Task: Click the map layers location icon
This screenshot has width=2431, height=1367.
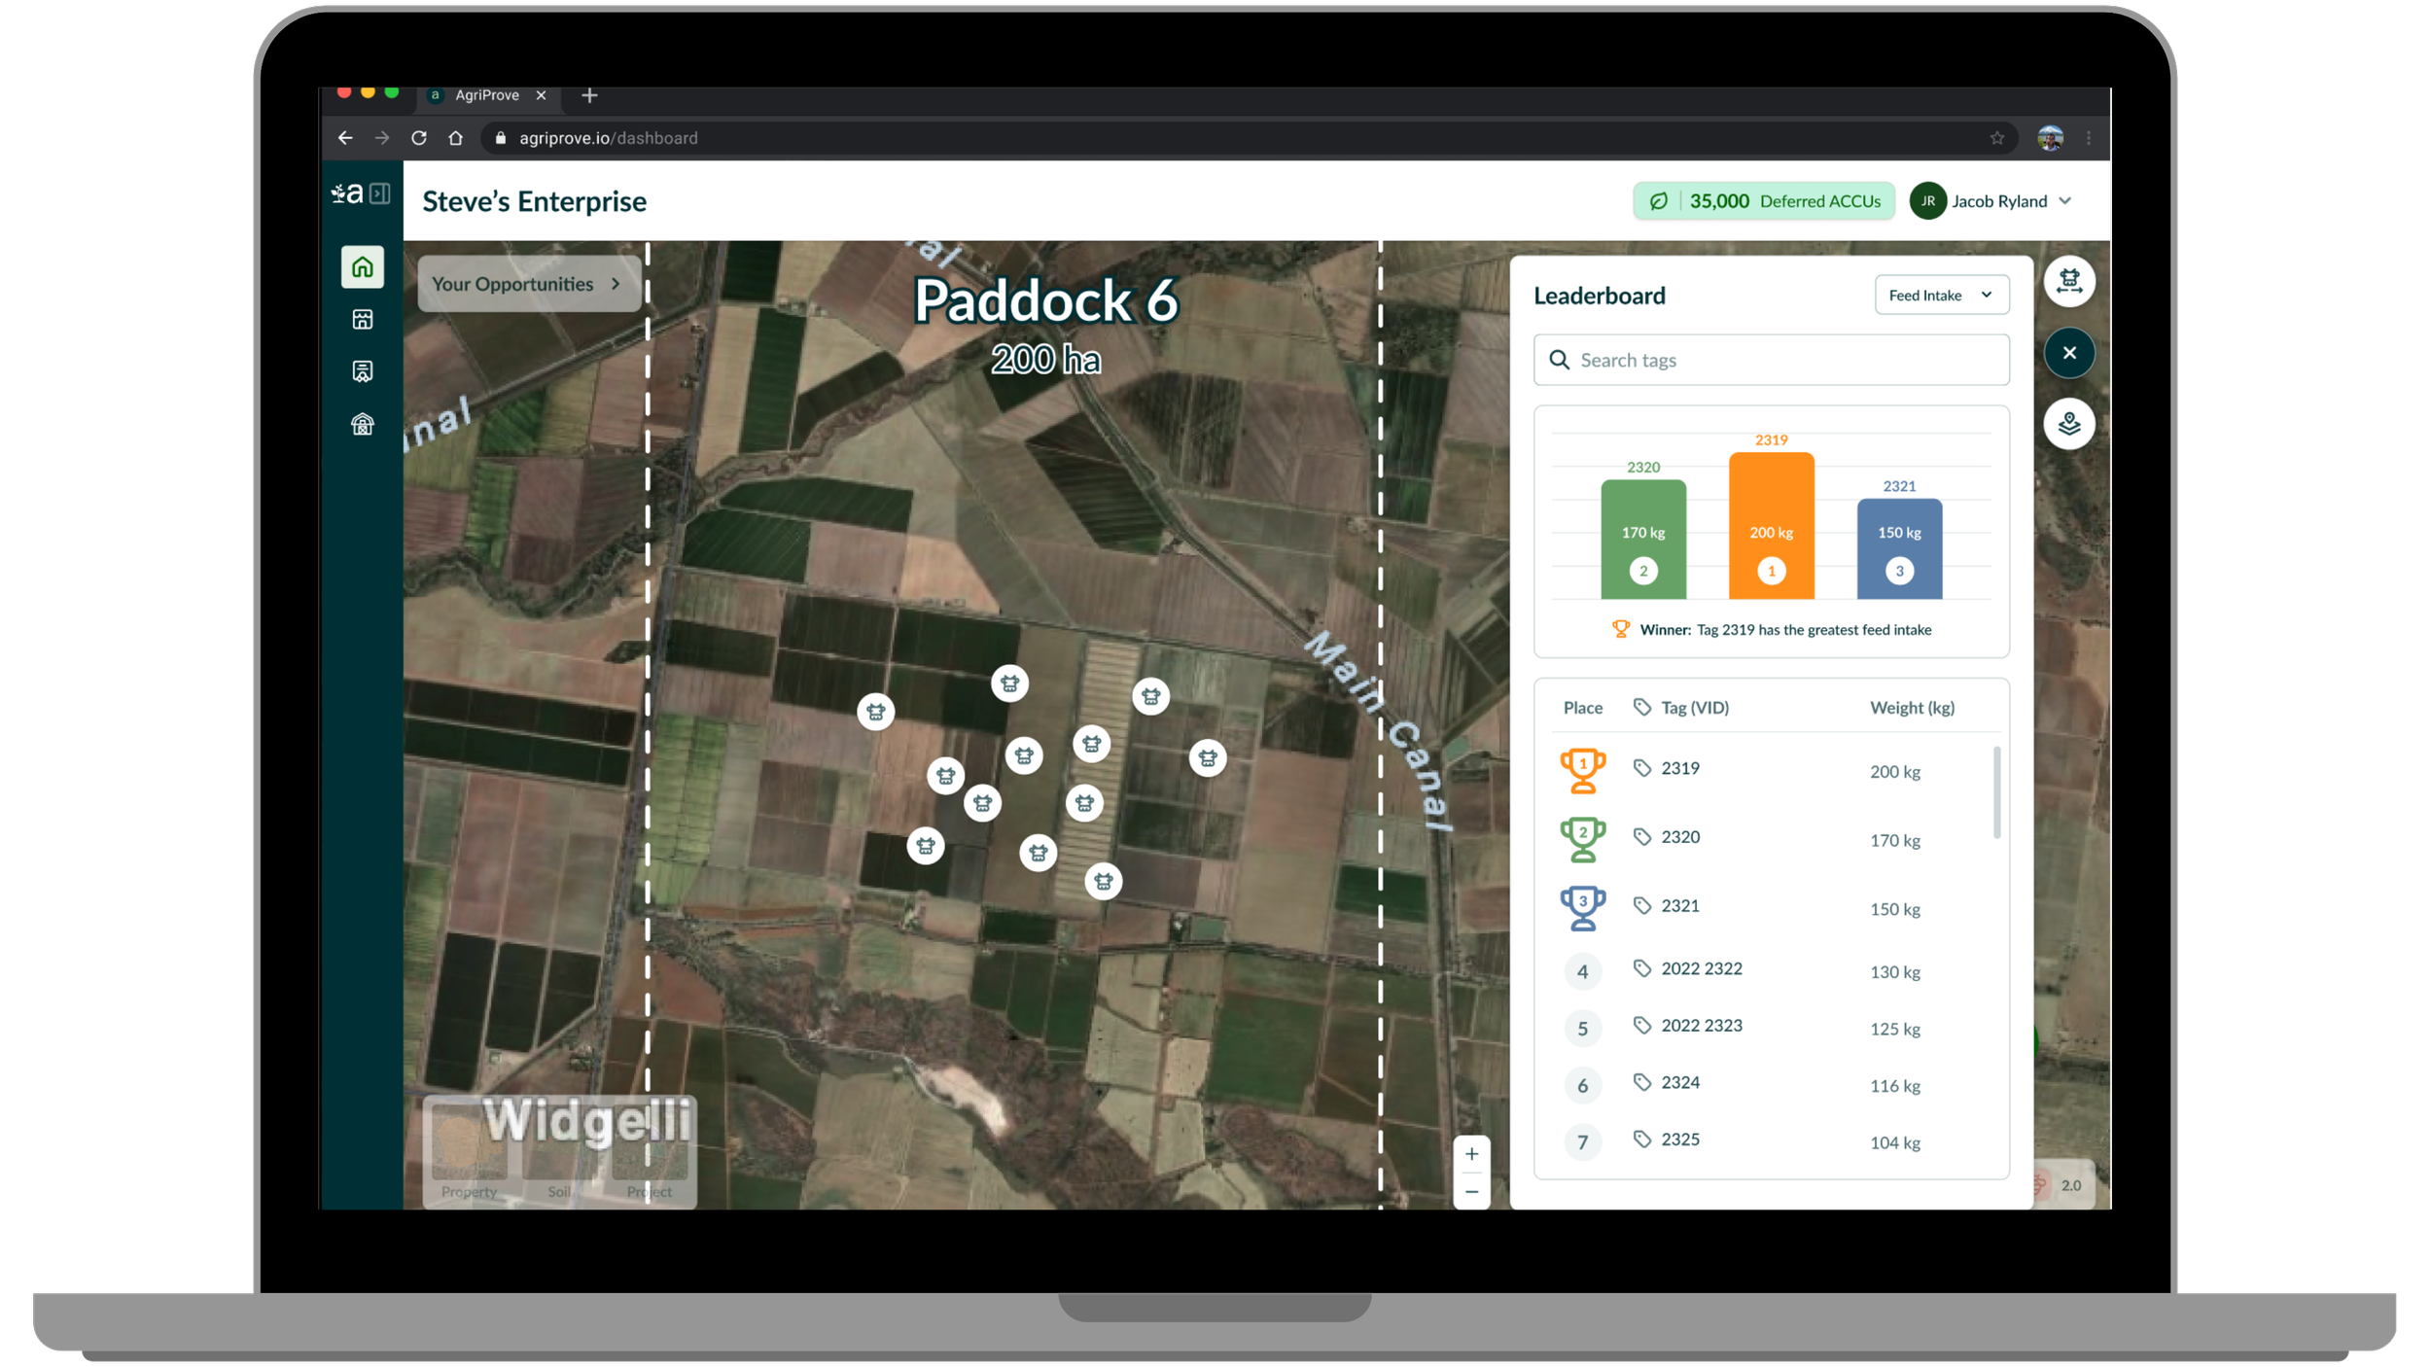Action: (2068, 424)
